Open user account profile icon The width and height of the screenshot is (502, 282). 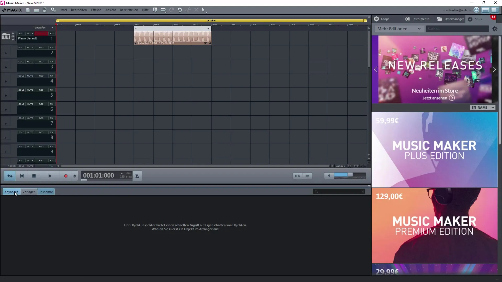pos(476,10)
